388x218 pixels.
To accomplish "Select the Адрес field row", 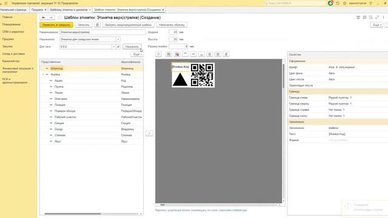I will click(x=92, y=81).
